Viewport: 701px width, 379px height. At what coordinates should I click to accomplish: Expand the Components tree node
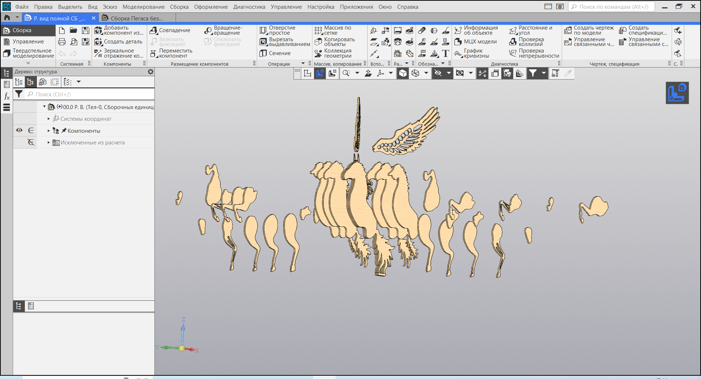coord(49,131)
